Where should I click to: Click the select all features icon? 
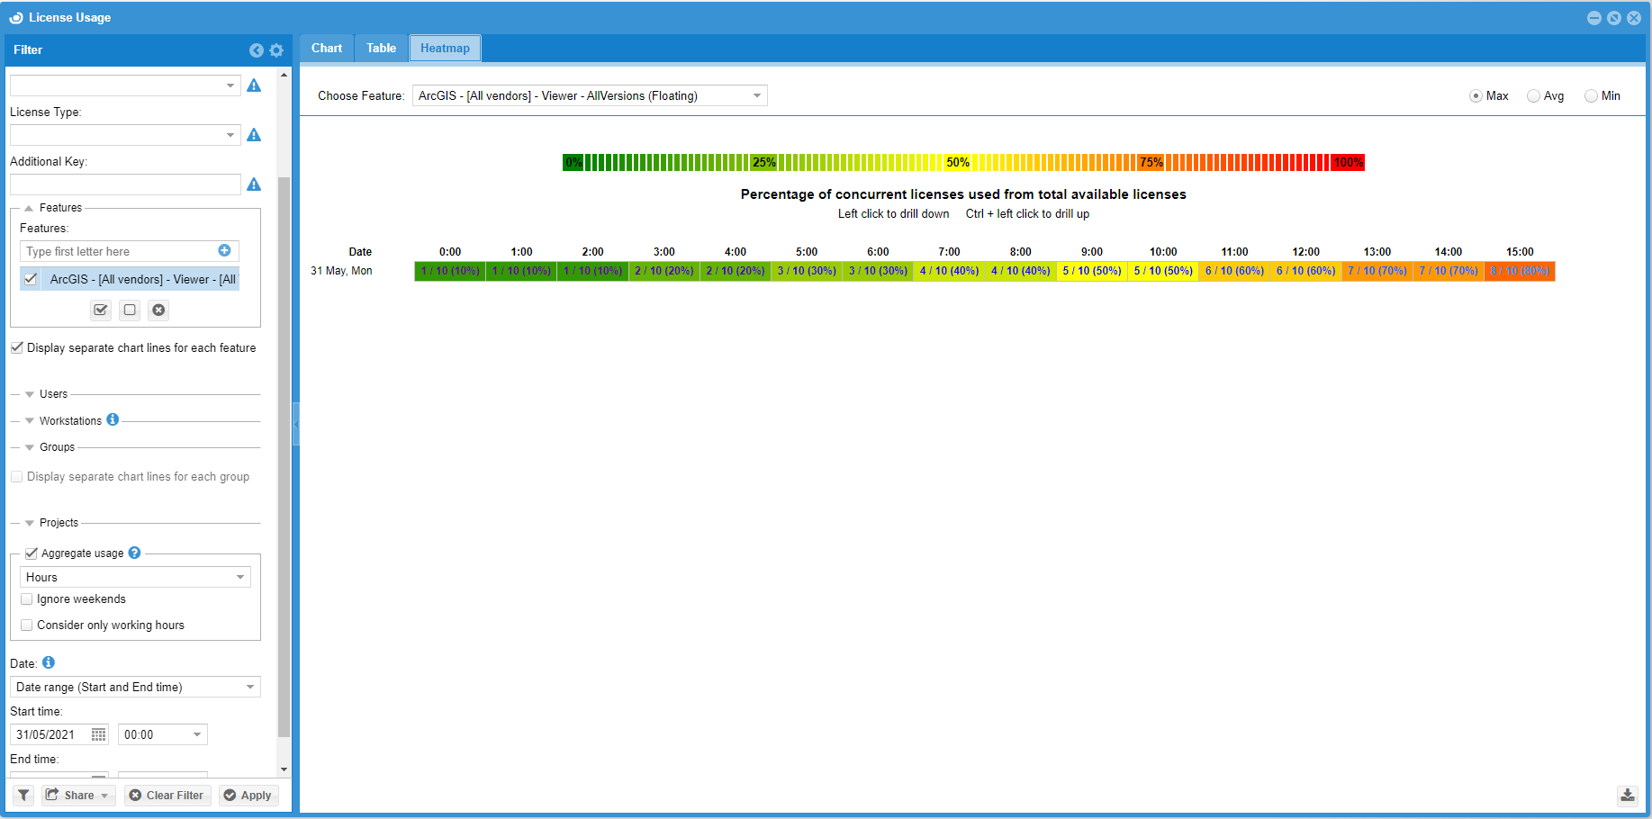point(101,310)
